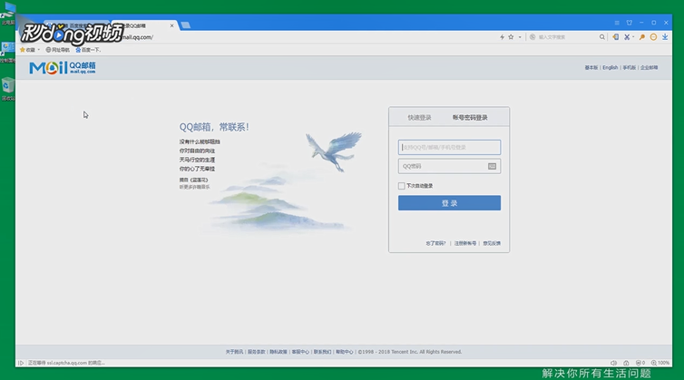Click the sidebar toggle icon in status bar
The height and width of the screenshot is (380, 684).
(21, 363)
